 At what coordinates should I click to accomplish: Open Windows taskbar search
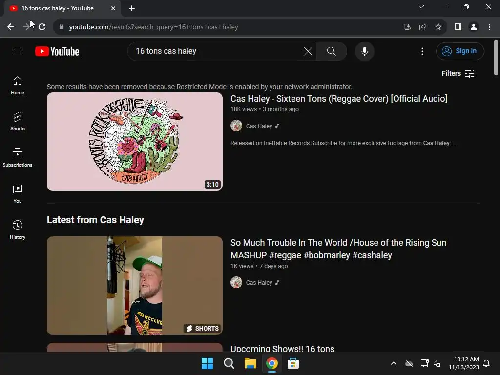pyautogui.click(x=229, y=363)
